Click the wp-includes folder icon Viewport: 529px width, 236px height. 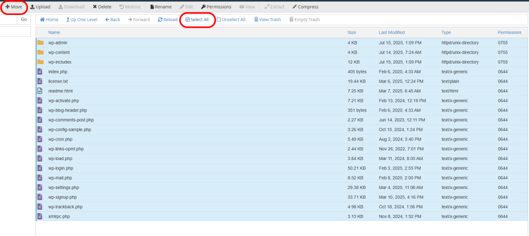click(x=40, y=62)
